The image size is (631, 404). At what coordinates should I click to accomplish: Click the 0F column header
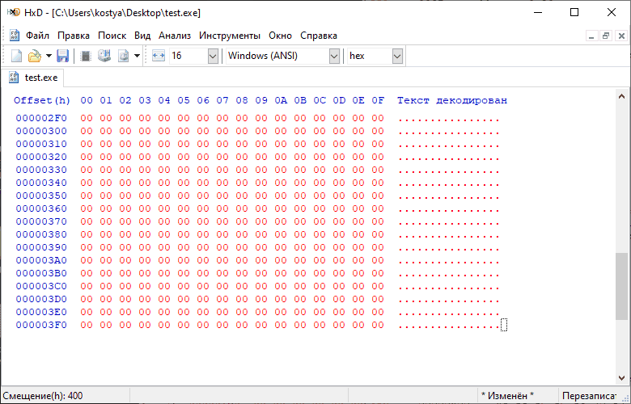click(x=378, y=100)
